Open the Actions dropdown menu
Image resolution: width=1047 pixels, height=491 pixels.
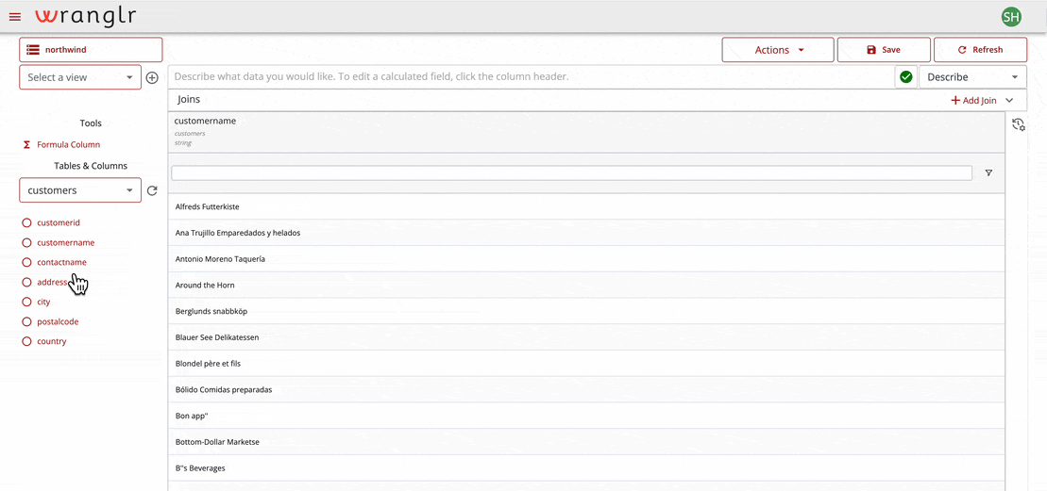[x=778, y=50]
